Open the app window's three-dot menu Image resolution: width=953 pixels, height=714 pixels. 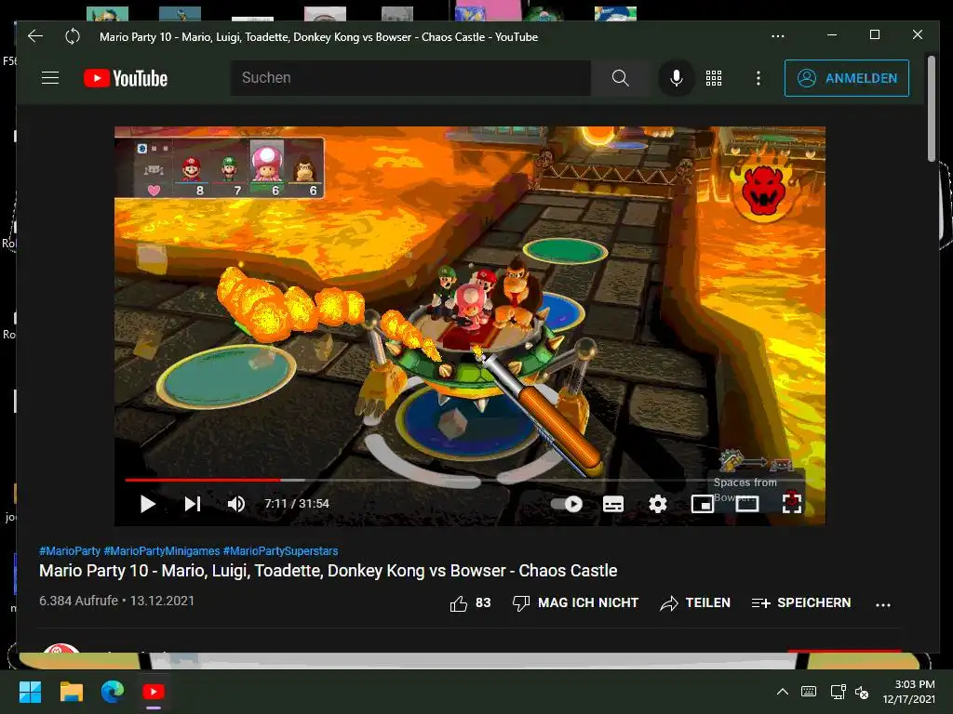click(777, 36)
